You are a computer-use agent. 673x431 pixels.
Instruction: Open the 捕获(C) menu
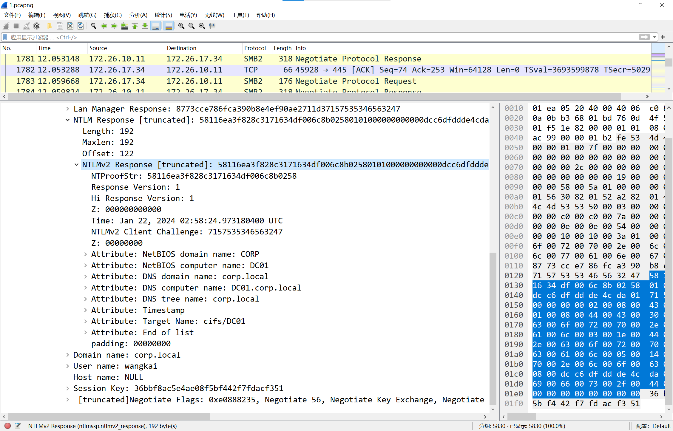point(113,15)
